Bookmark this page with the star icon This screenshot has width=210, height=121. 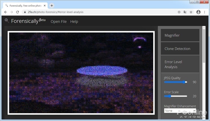(191, 12)
